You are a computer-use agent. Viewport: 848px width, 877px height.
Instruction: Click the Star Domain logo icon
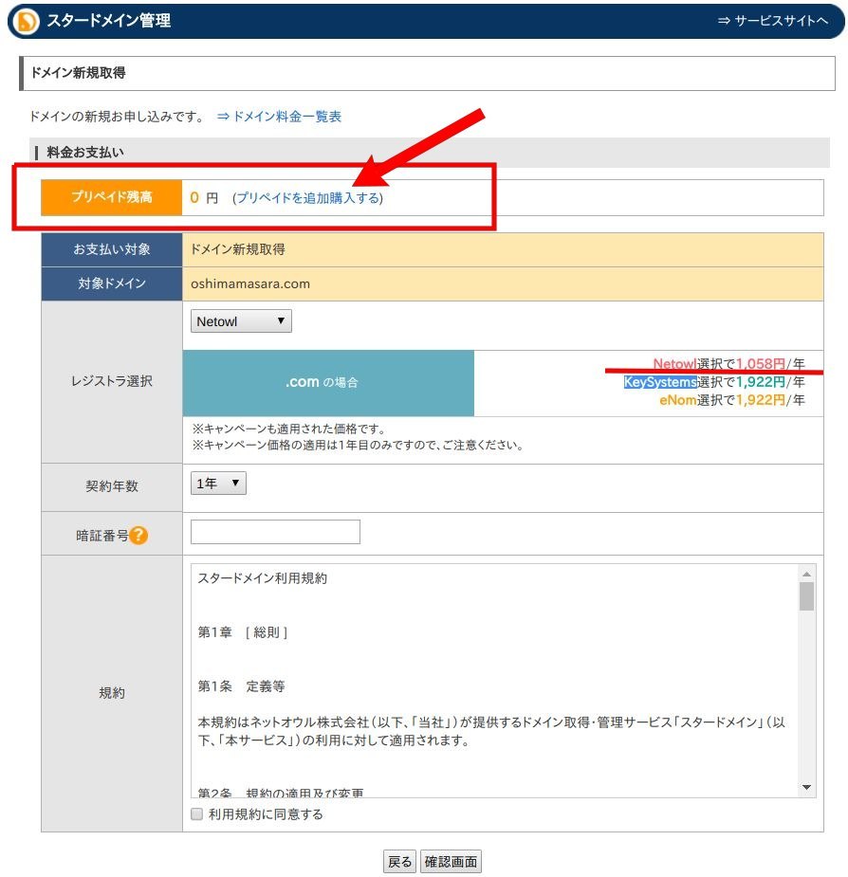coord(27,21)
